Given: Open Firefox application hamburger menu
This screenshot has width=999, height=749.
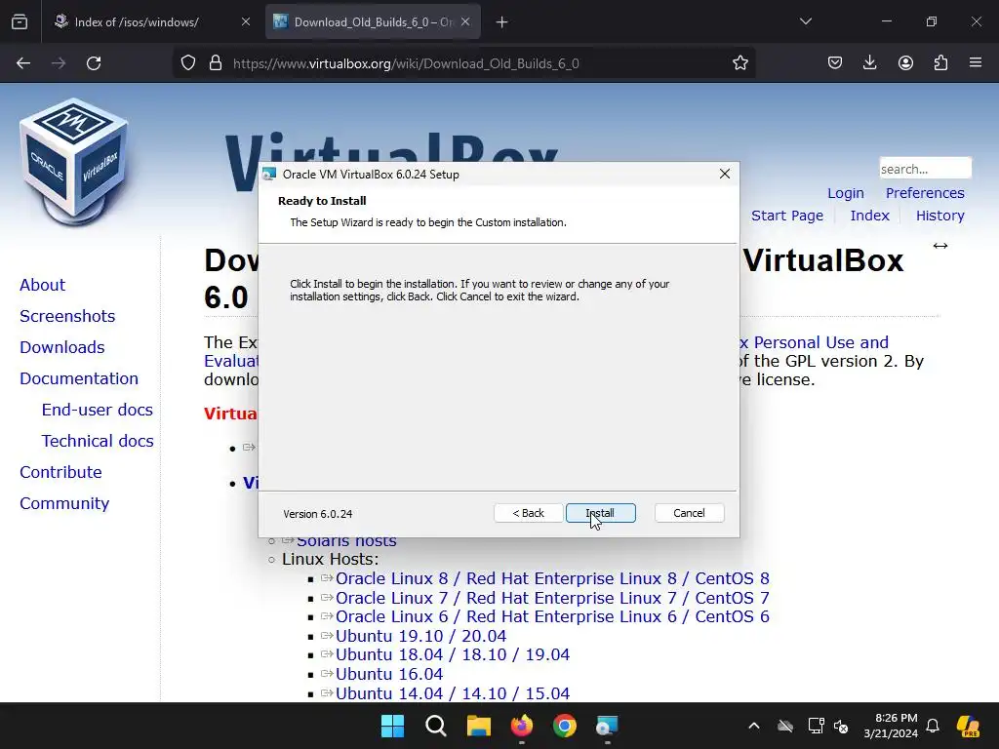Looking at the screenshot, I should (976, 63).
